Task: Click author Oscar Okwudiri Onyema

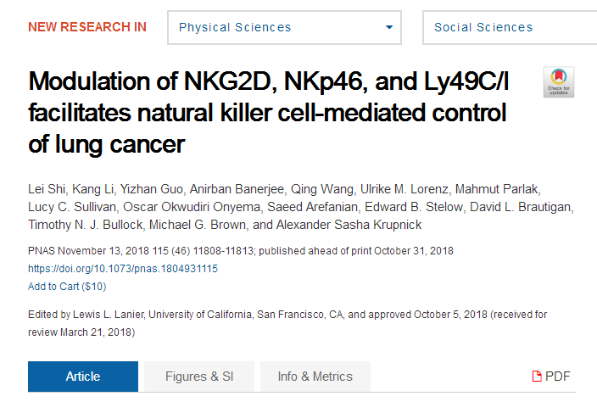Action: [192, 207]
